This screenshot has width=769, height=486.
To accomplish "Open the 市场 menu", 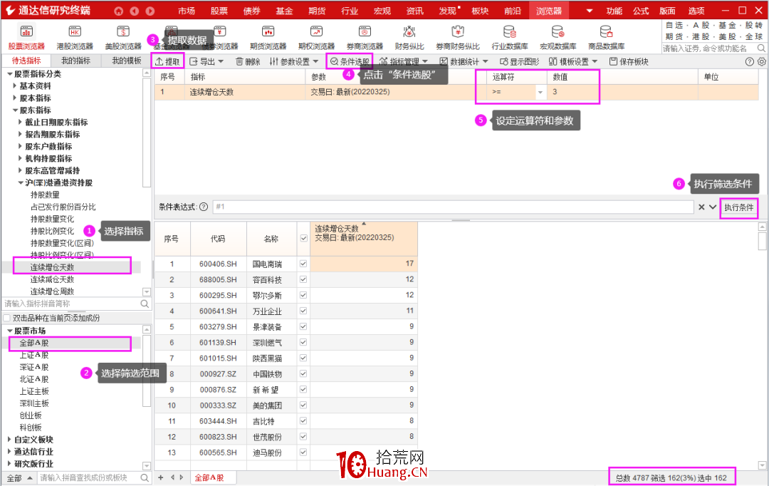I will tap(187, 11).
